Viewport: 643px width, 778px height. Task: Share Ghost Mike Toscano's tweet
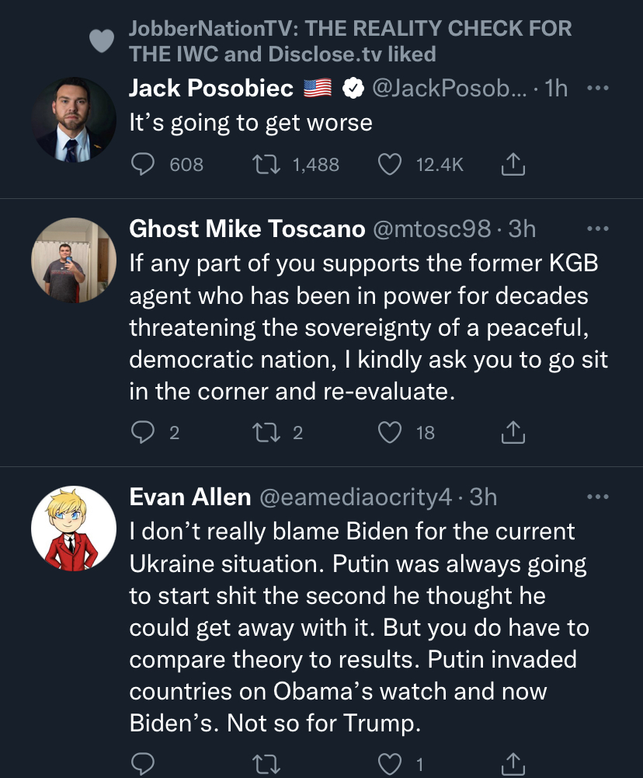pyautogui.click(x=513, y=432)
